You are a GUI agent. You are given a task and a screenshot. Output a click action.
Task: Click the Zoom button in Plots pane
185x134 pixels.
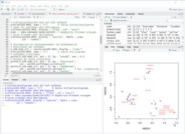click(x=116, y=50)
